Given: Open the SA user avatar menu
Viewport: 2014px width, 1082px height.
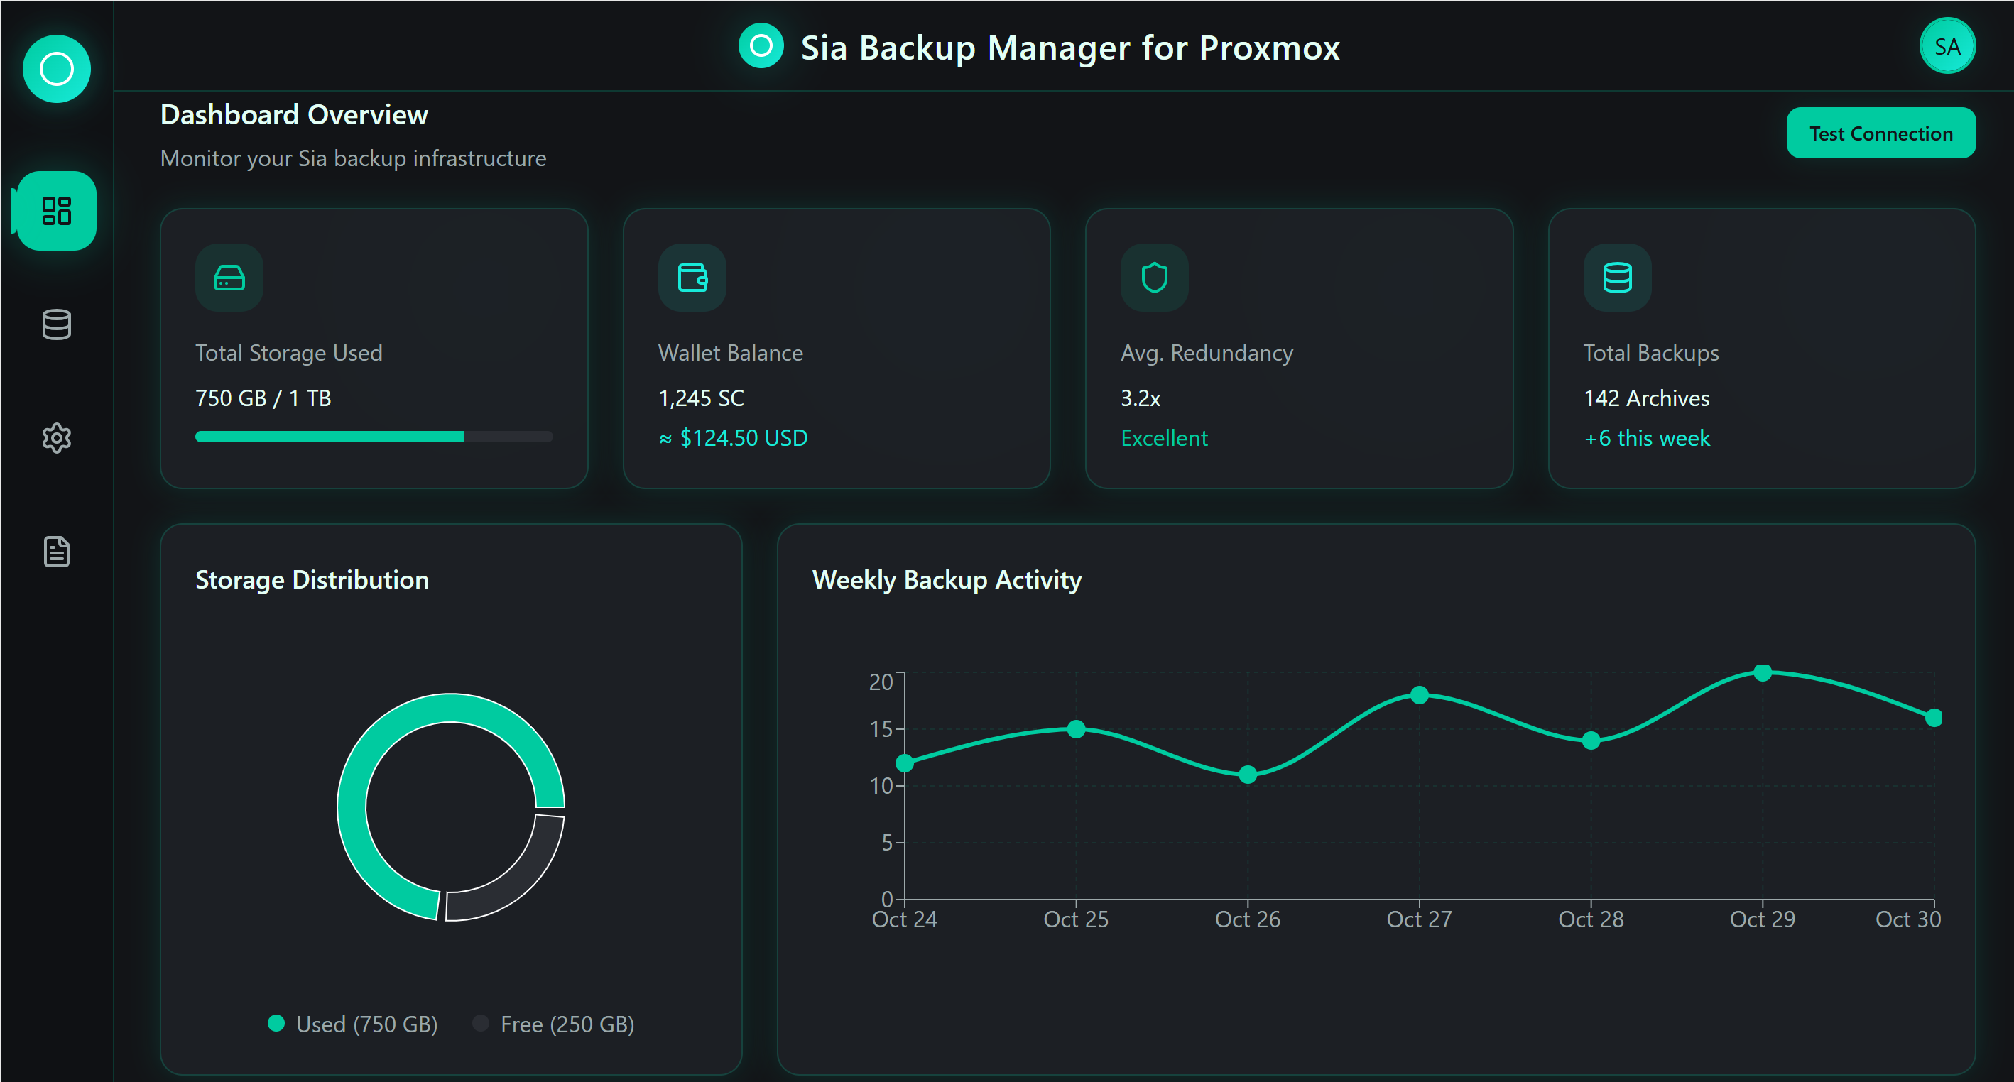Looking at the screenshot, I should pyautogui.click(x=1946, y=46).
